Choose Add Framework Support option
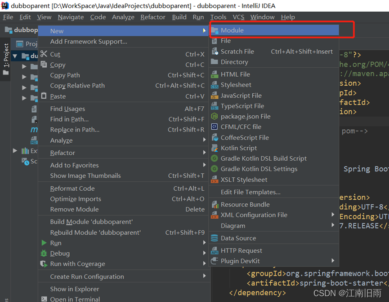This screenshot has height=302, width=389. click(x=123, y=41)
